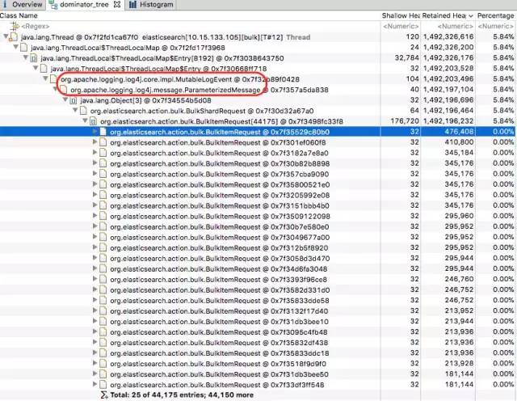The image size is (517, 401).
Task: Collapse the BulkItemRequest[44175] array node
Action: point(85,120)
